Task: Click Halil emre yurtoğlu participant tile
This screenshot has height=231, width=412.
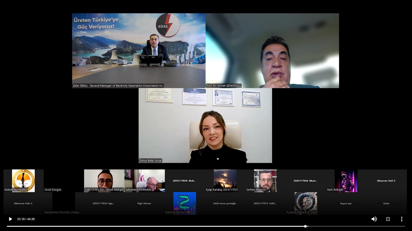Action: pos(225,203)
